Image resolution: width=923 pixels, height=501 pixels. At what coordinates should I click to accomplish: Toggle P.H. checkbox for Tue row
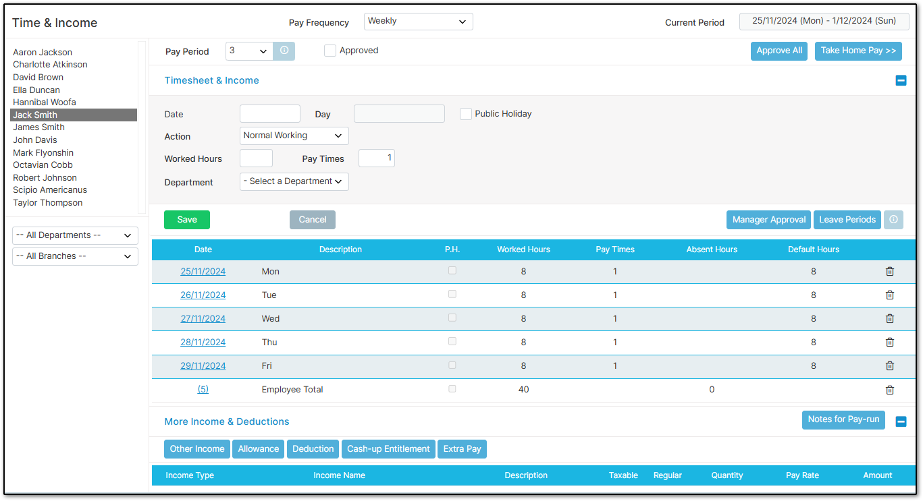(452, 294)
